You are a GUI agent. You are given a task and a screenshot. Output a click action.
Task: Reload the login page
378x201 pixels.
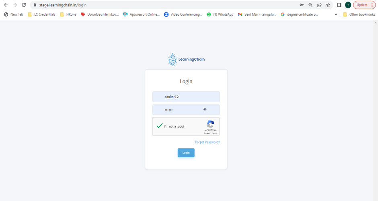[24, 5]
